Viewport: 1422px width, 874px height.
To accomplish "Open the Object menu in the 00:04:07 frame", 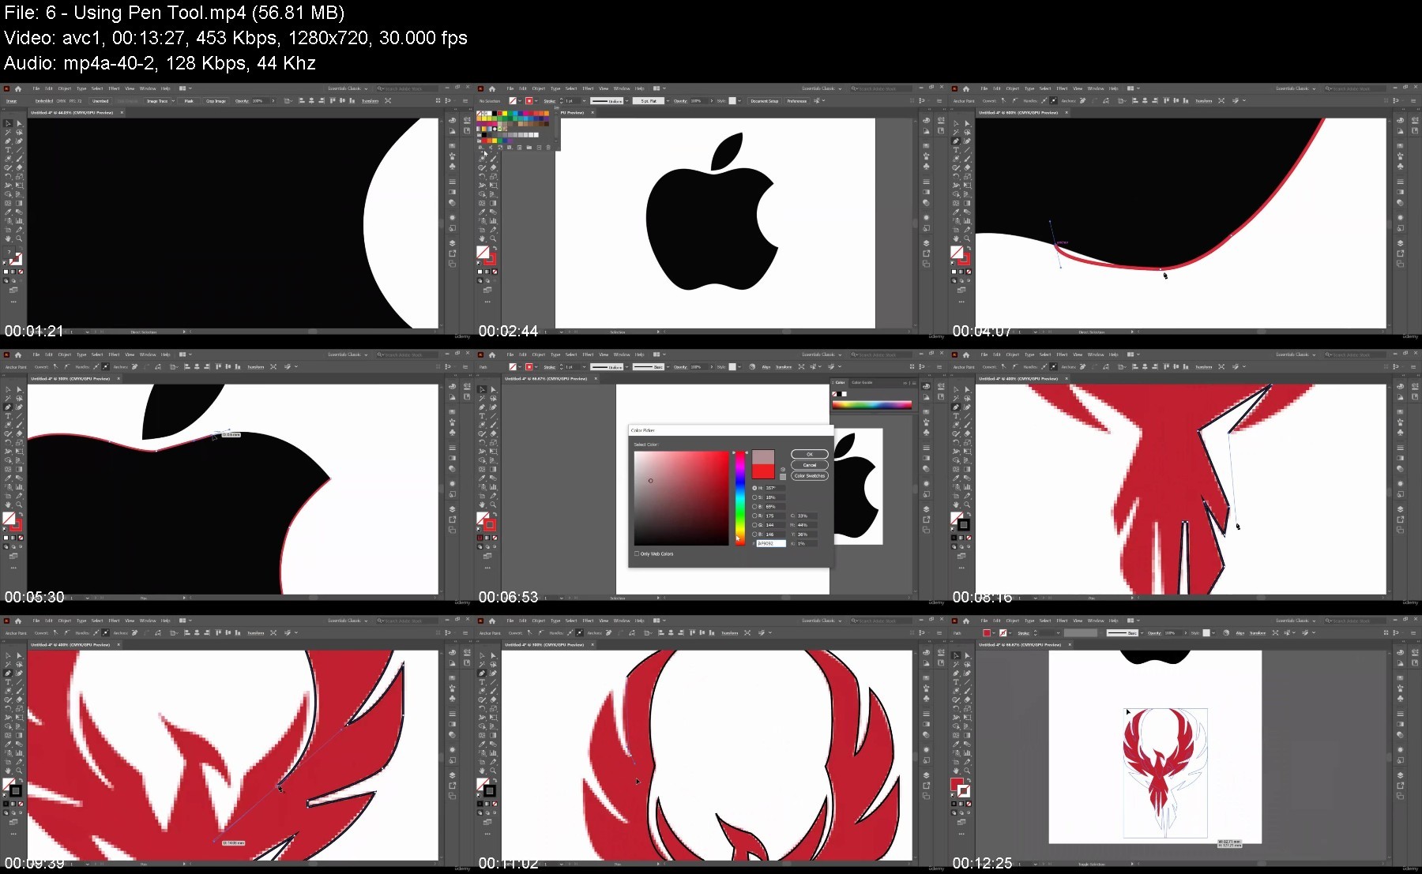I will [1013, 88].
